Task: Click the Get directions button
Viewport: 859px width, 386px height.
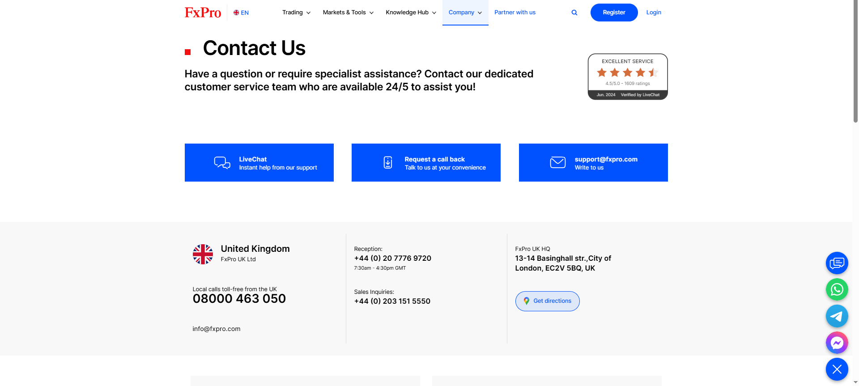Action: (x=547, y=301)
